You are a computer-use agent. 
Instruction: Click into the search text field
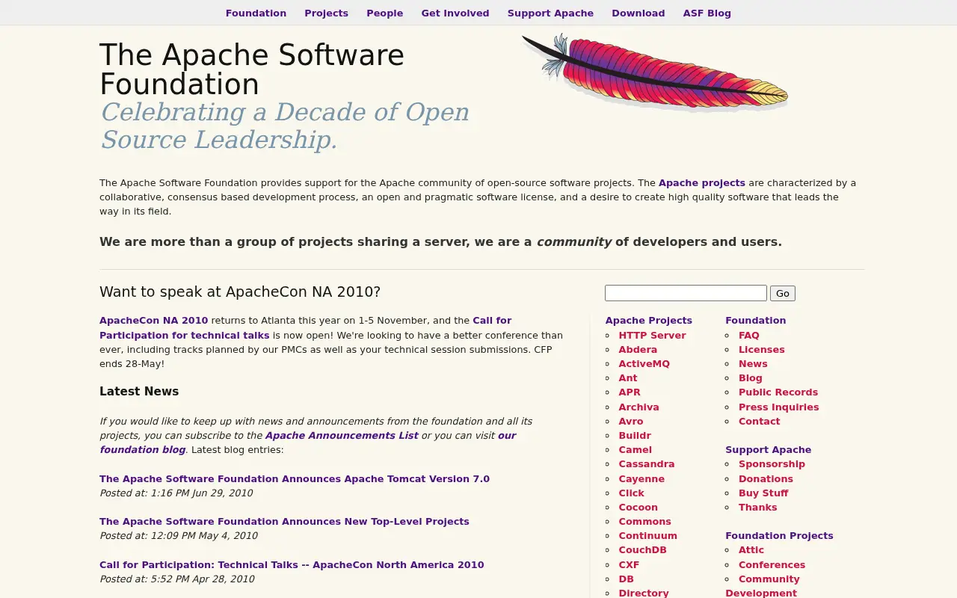click(686, 293)
